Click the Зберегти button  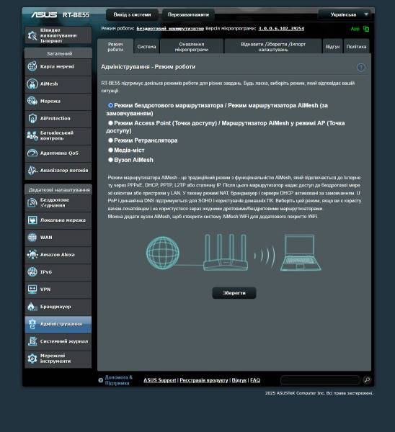(234, 293)
